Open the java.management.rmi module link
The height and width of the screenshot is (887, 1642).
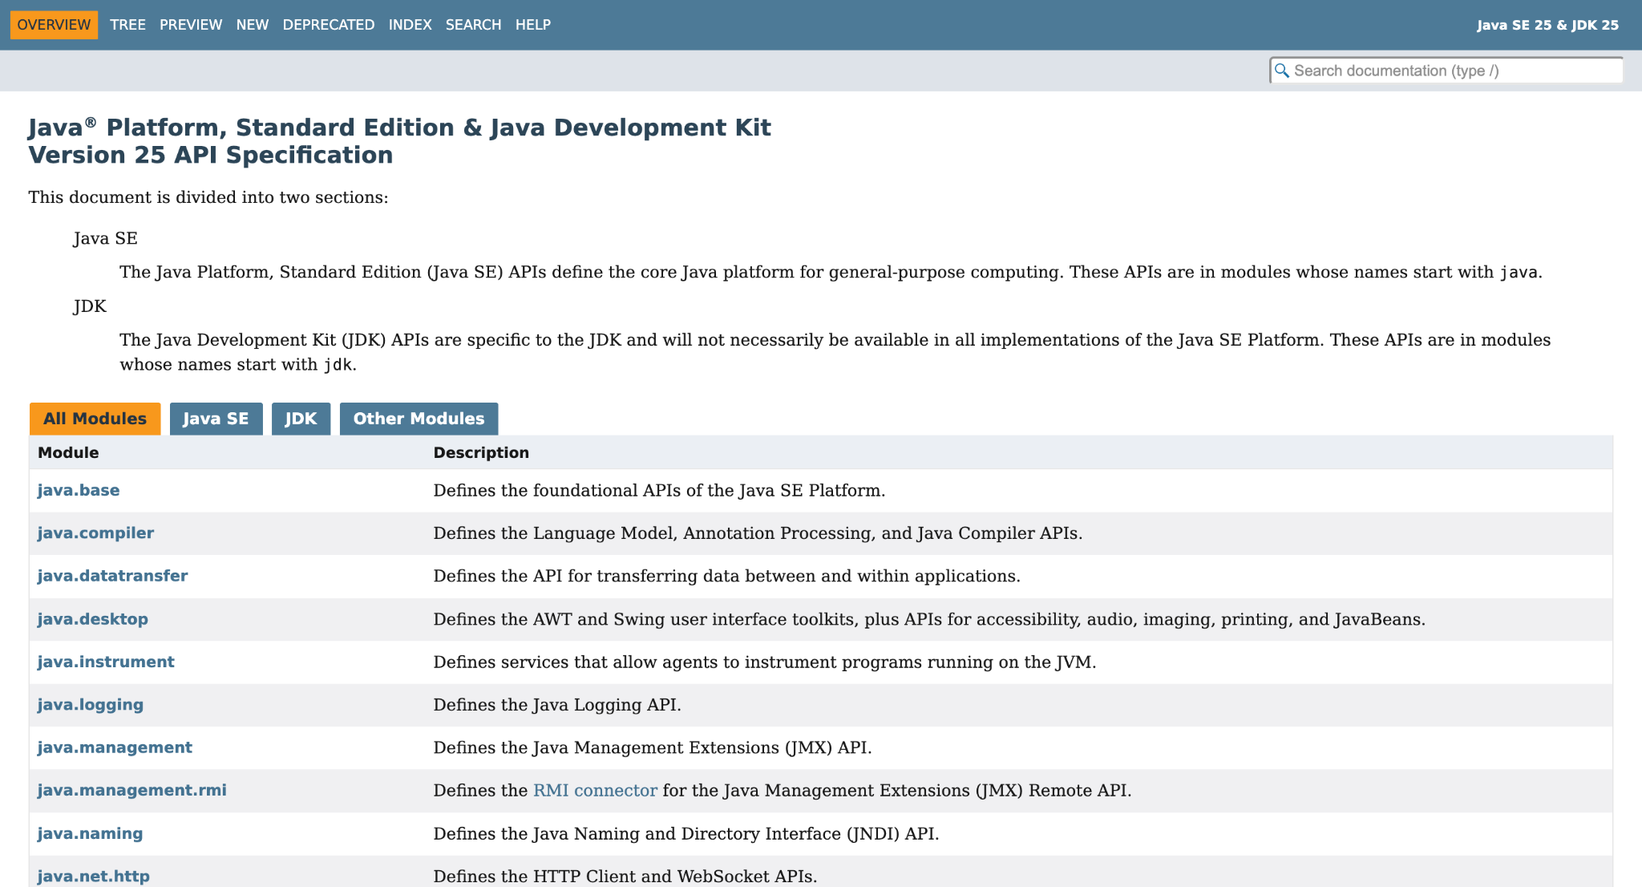(132, 790)
